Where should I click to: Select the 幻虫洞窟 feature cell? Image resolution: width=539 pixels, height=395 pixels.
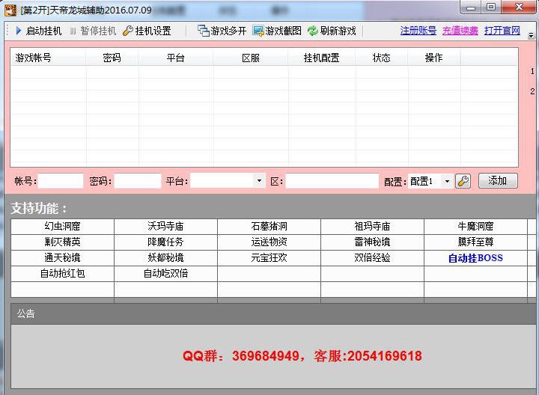(x=62, y=227)
